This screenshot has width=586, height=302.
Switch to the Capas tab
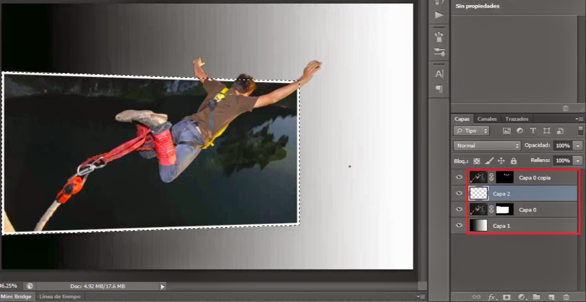[462, 119]
